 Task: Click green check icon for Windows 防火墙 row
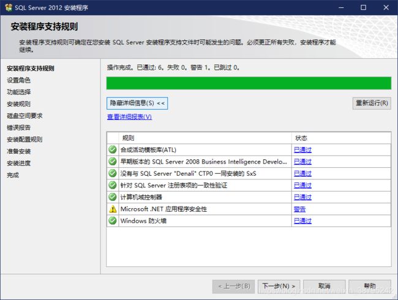coord(113,220)
